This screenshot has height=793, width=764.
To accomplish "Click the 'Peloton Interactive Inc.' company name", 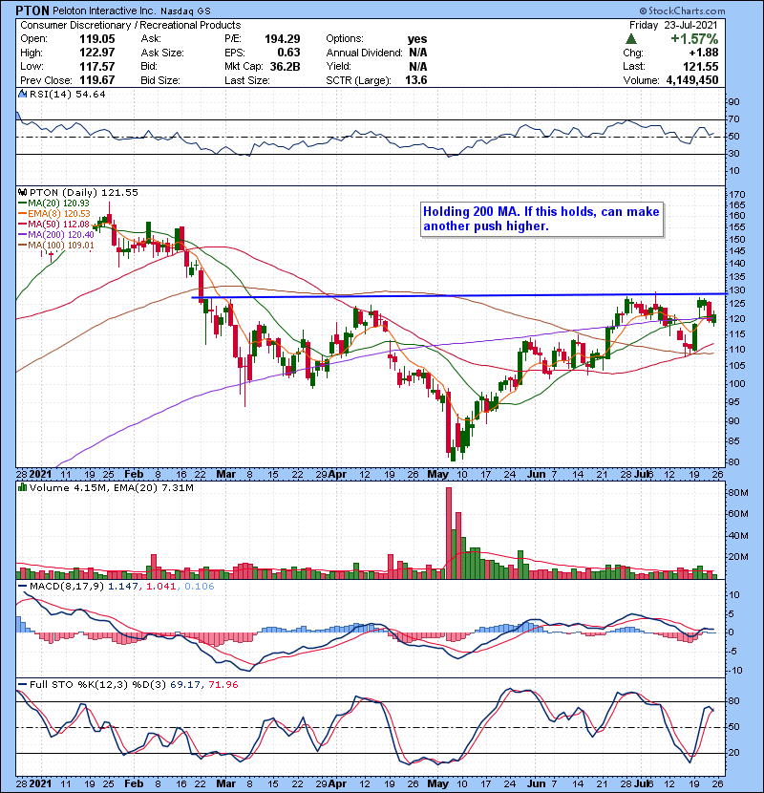I will pos(105,11).
